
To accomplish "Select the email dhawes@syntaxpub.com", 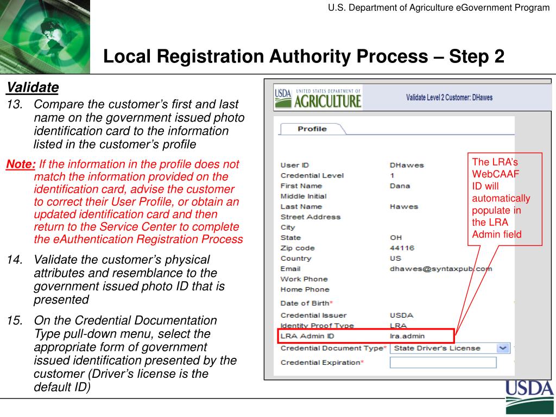I will [x=441, y=269].
